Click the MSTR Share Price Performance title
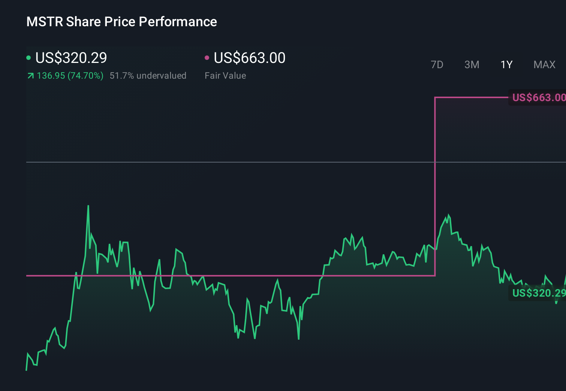This screenshot has height=391, width=566. click(121, 22)
